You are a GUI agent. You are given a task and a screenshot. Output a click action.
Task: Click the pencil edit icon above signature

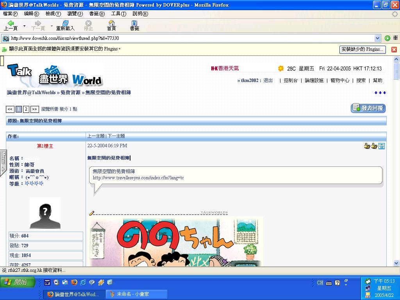pos(92,213)
